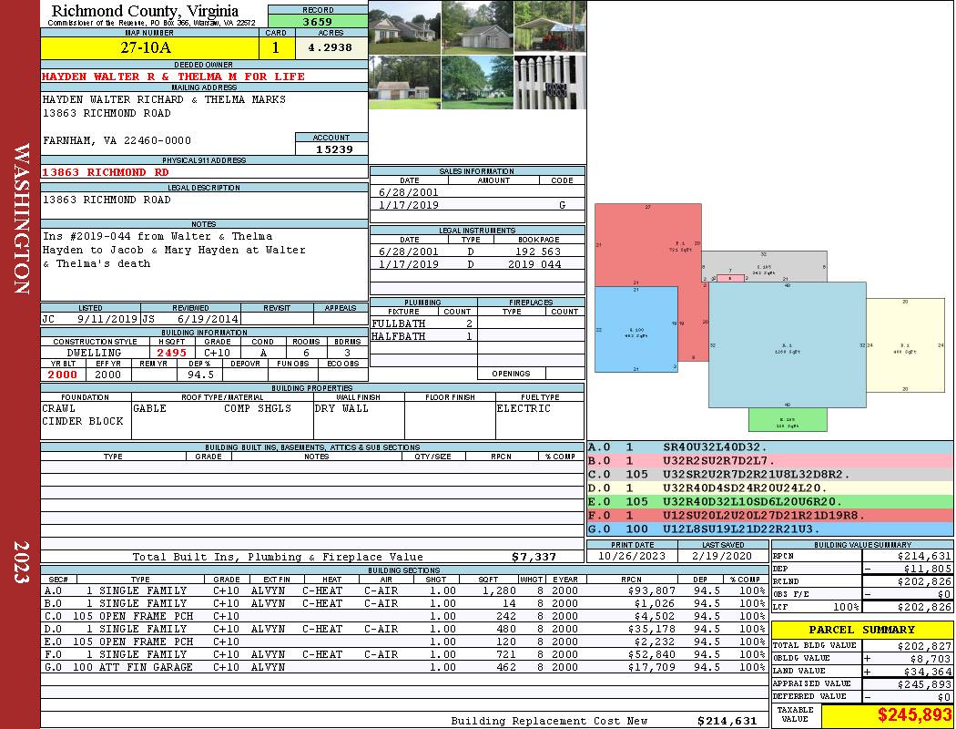Select deeded owner HAYDEN WALTER R & THELMA M
Viewport: 956px width, 729px height.
pyautogui.click(x=173, y=77)
